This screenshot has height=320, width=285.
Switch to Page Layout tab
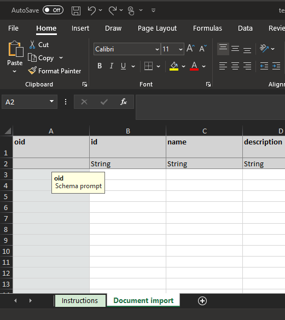pos(157,28)
